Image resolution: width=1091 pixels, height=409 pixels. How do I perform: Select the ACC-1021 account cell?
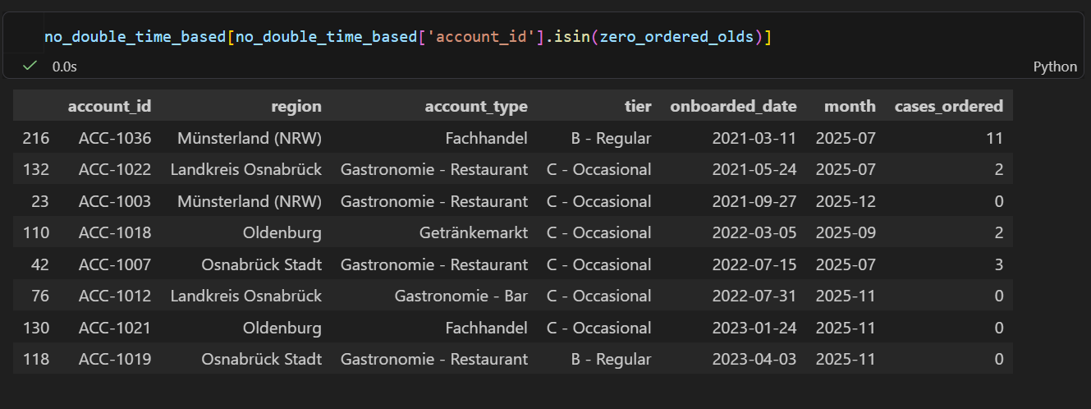(x=115, y=328)
